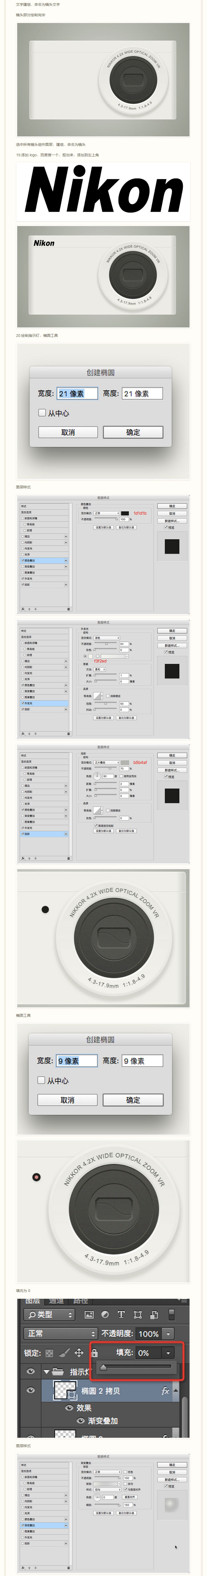Click the black color swatch beside 1d1d1b
This screenshot has height=1576, width=207.
[125, 513]
